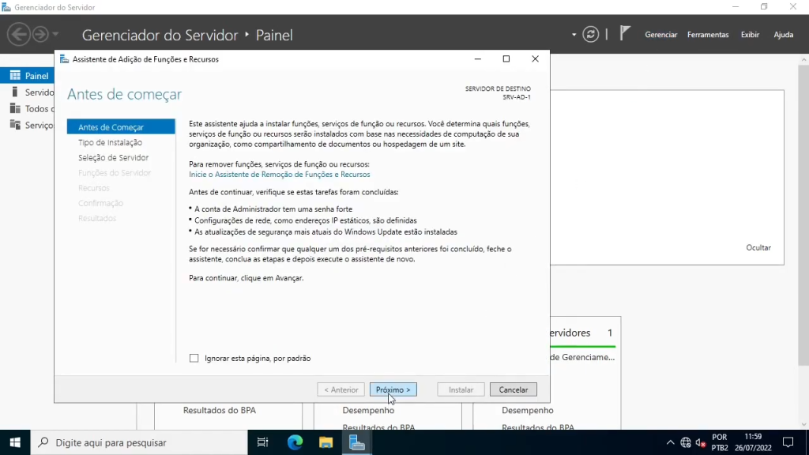The height and width of the screenshot is (455, 809).
Task: Select Painel in the left sidebar
Action: 28,76
